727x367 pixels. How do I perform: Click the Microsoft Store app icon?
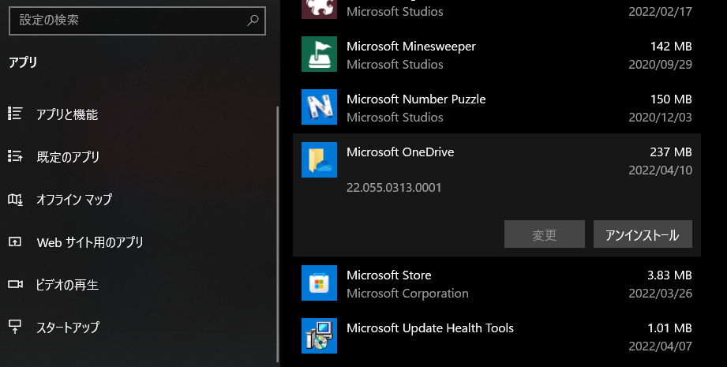click(x=319, y=283)
